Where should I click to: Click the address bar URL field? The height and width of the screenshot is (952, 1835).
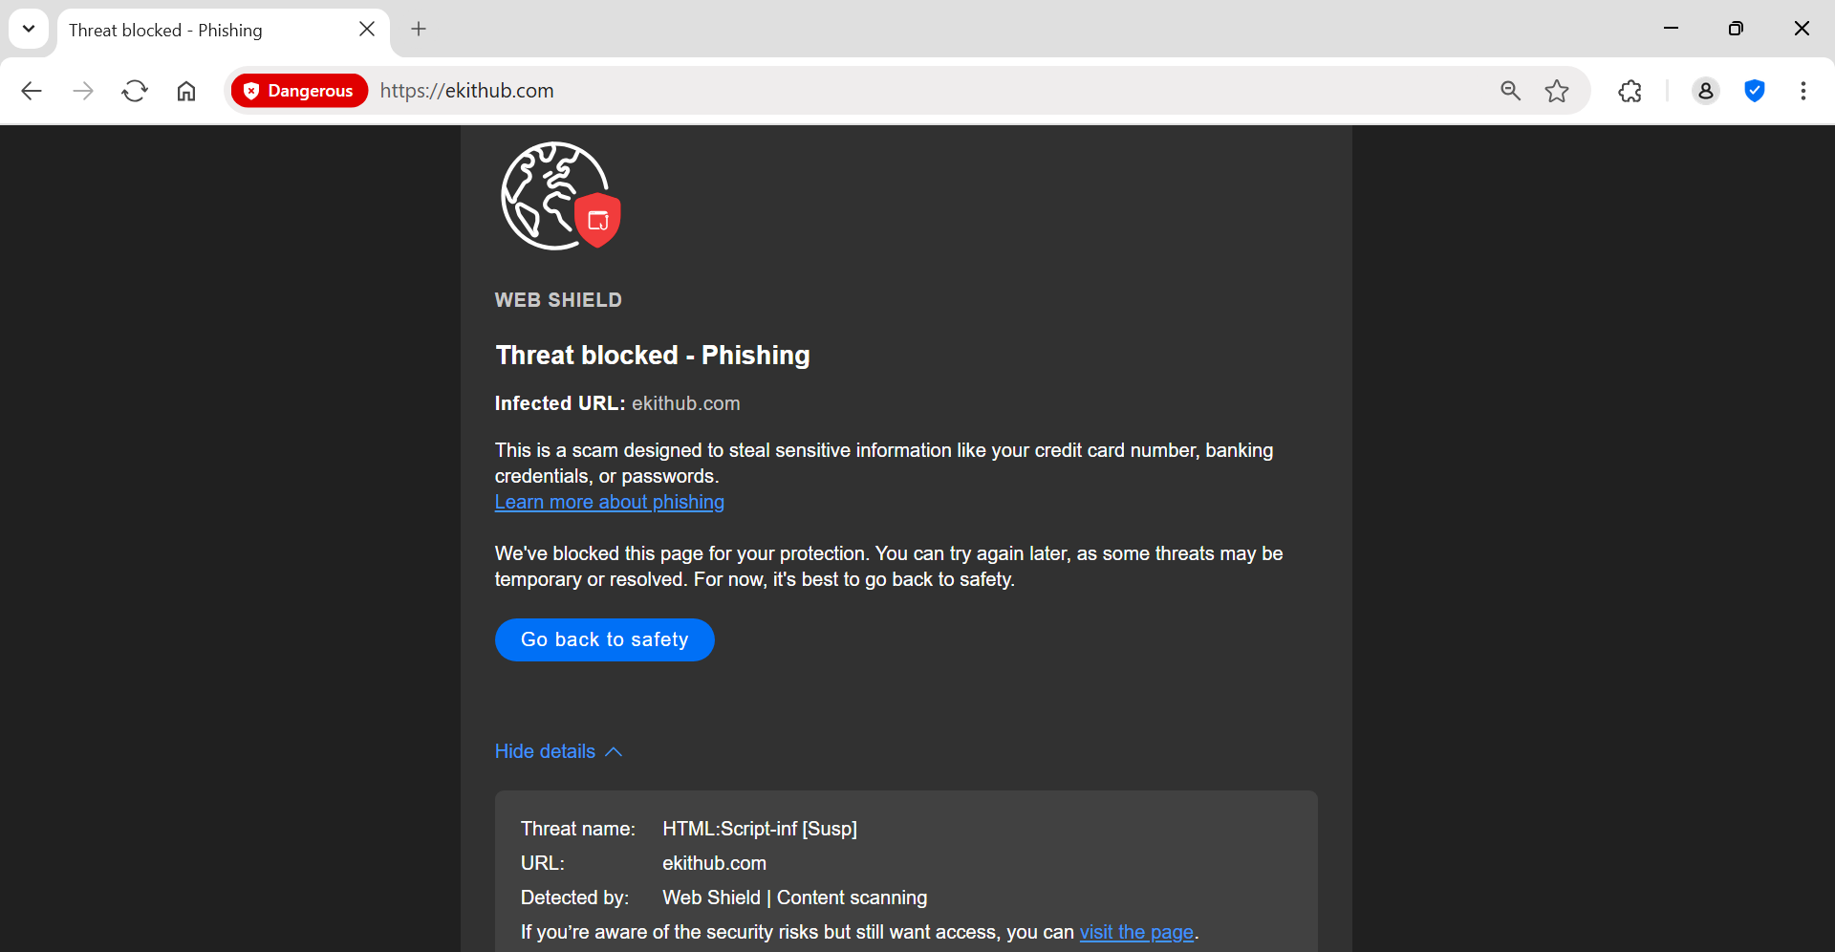[x=860, y=91]
